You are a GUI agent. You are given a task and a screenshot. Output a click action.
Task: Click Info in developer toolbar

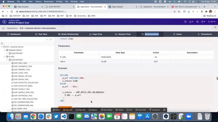click(129, 110)
